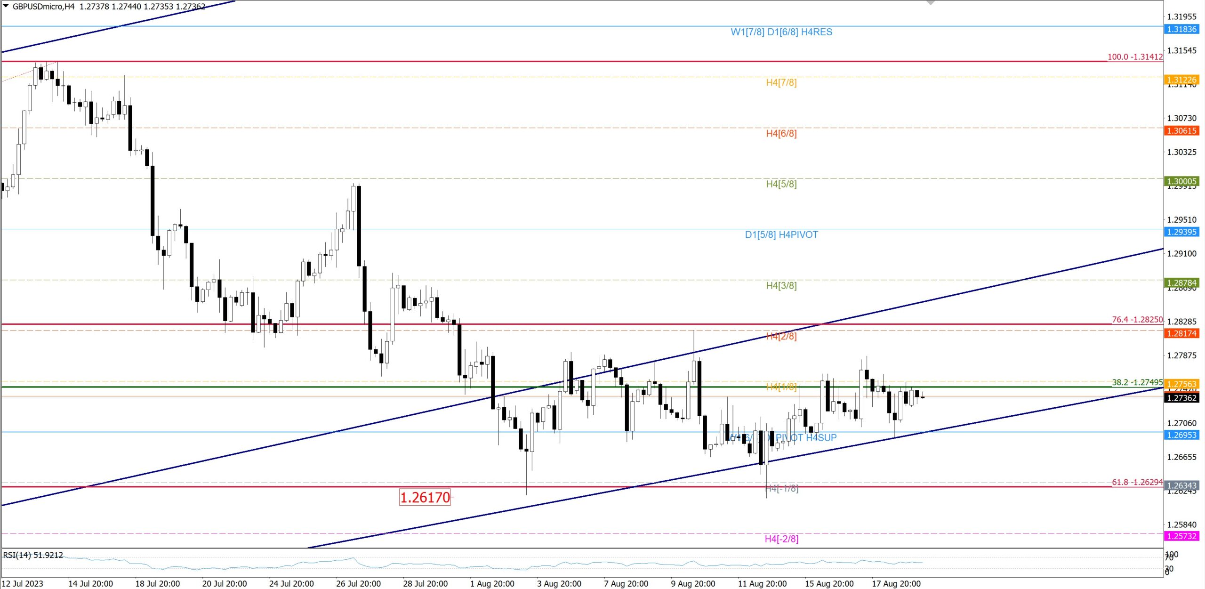Viewport: 1205px width, 589px height.
Task: Select the H4[-2/8] magenta level label
Action: point(781,539)
